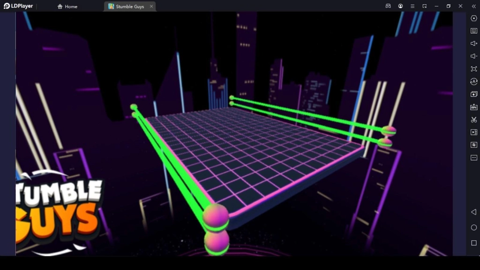Tap the Android home circle button

[x=474, y=227]
